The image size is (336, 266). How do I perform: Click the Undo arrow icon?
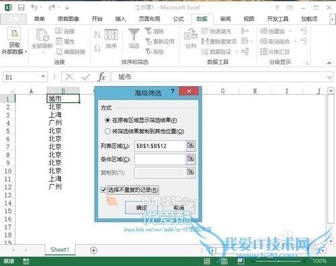coord(34,7)
